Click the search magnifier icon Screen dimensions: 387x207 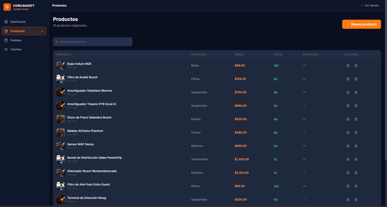57,42
